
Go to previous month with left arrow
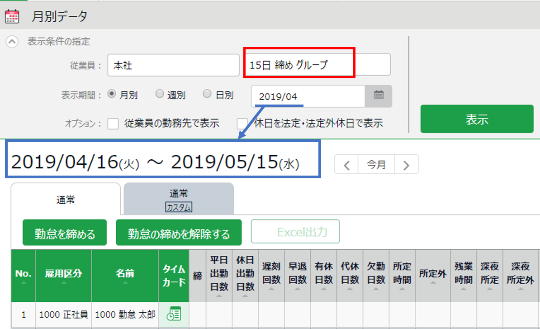pyautogui.click(x=346, y=165)
